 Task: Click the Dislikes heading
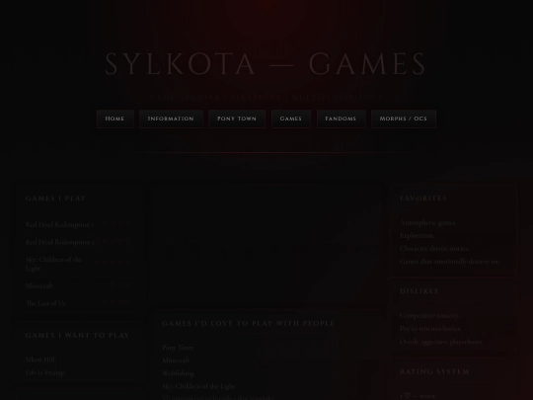(x=419, y=291)
